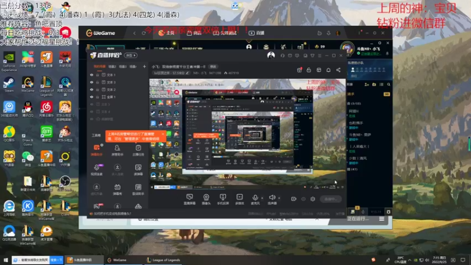Viewport: 471px width, 265px height.
Task: Open the 房管助手 tool
Action: click(117, 150)
